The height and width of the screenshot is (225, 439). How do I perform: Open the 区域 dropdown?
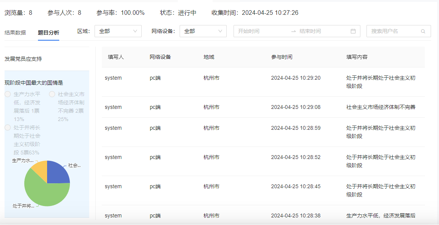118,31
